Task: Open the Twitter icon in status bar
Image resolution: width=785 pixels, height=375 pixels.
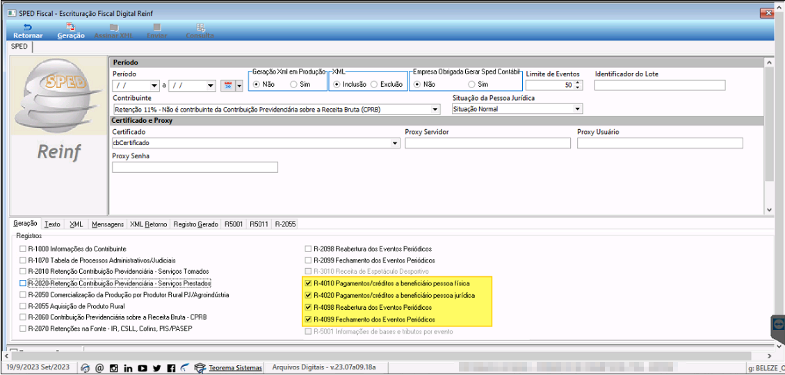Action: [x=157, y=369]
